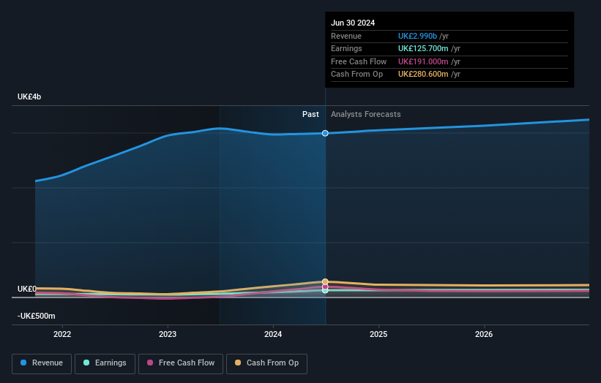601x383 pixels.
Task: Click the UK£0 y-axis label
Action: (27, 289)
